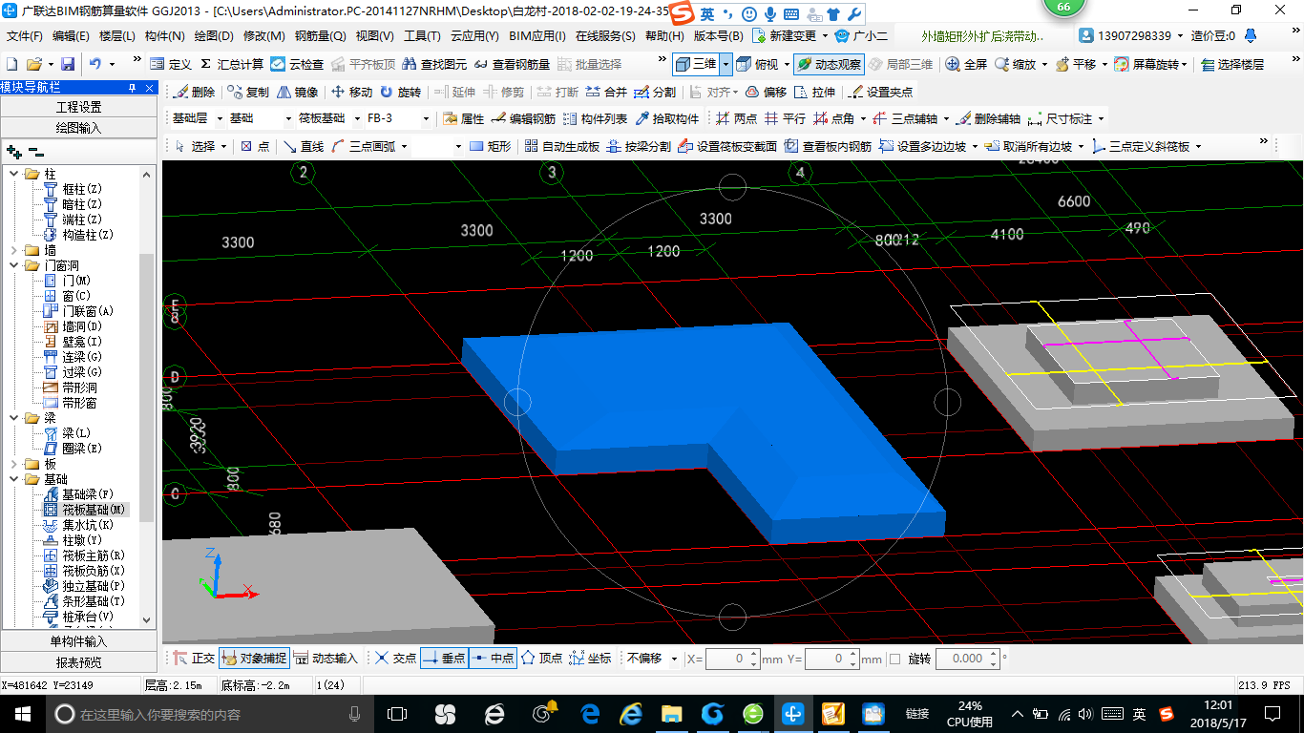This screenshot has width=1304, height=733.
Task: Click the 报表预览 panel button
Action: (79, 661)
